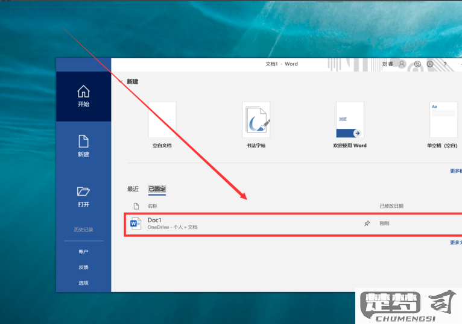Choose the 书法字帖 template
Screen dimensions: 462x324
(x=256, y=125)
